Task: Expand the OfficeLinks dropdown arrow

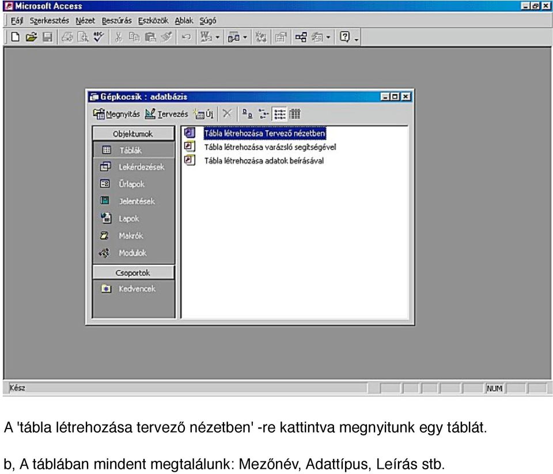Action: 217,37
